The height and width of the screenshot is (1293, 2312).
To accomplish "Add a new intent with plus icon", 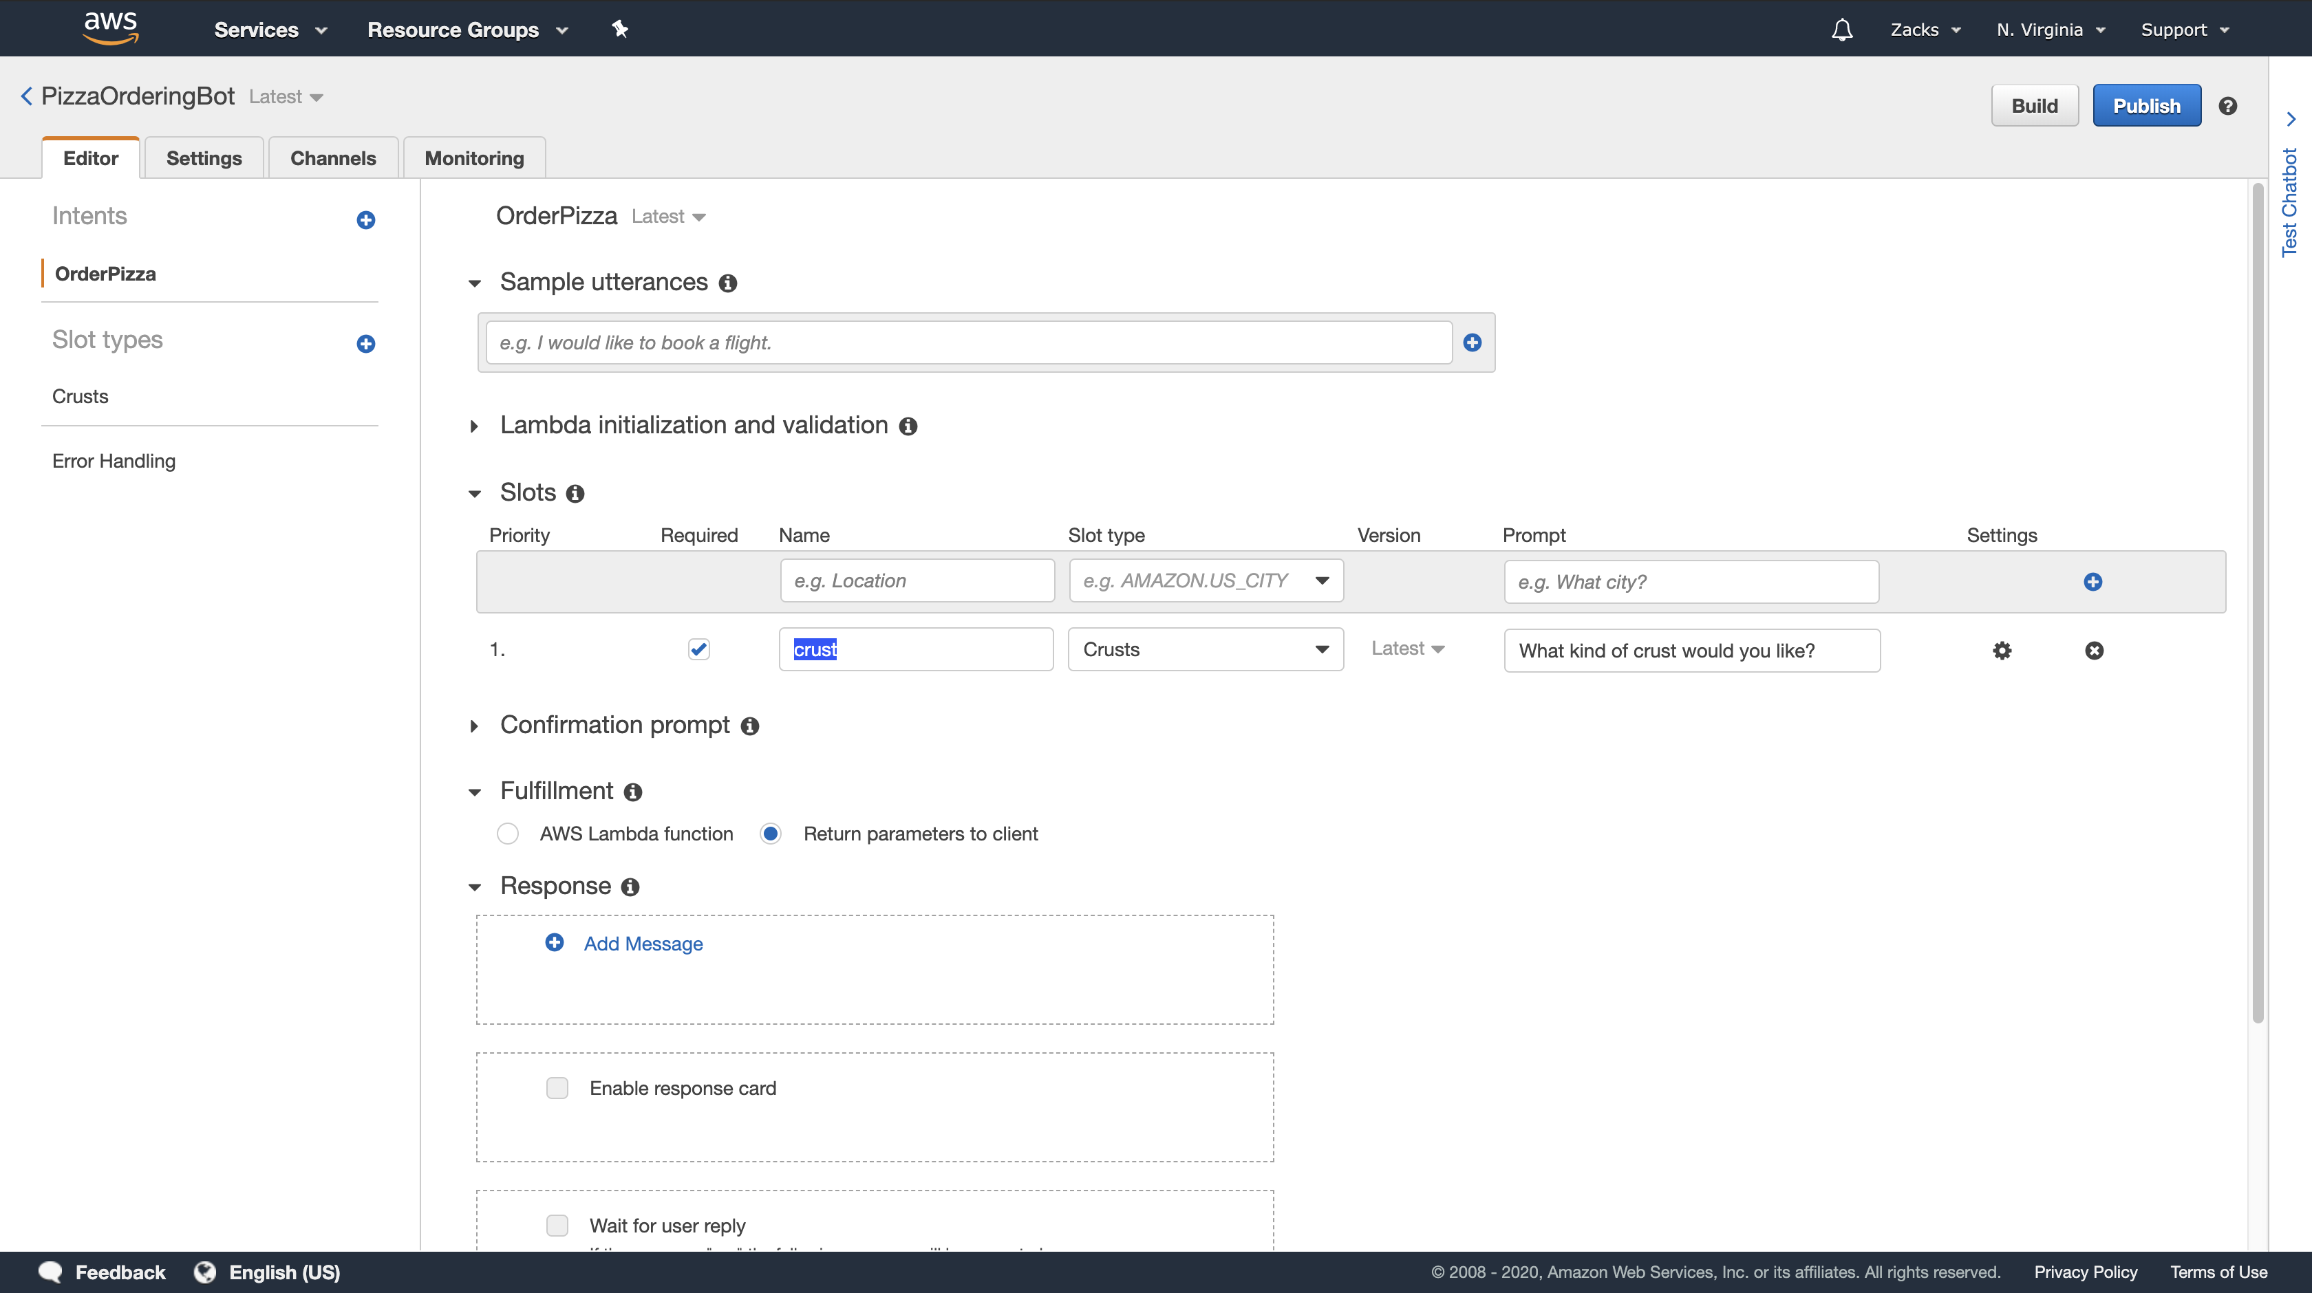I will pyautogui.click(x=365, y=220).
